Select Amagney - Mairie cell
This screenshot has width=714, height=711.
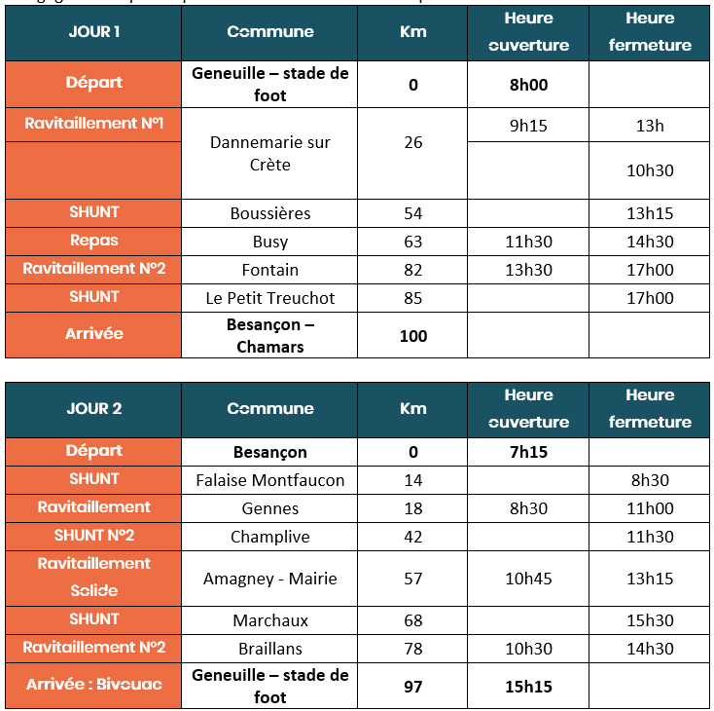(269, 579)
